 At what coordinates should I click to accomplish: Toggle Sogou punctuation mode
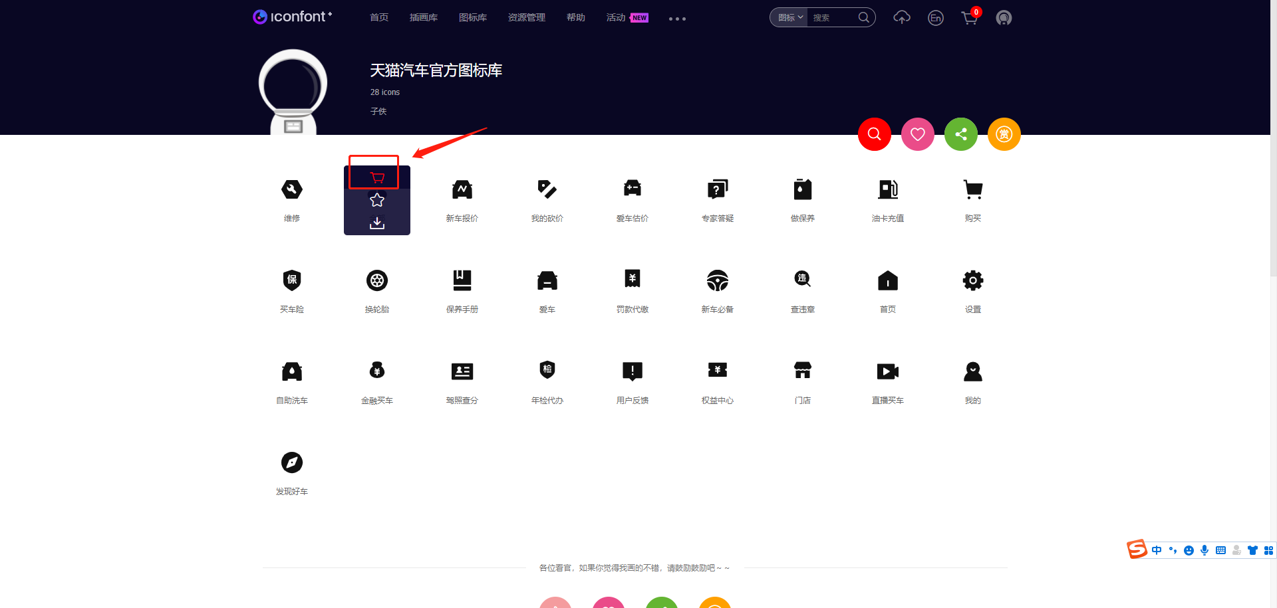coord(1173,550)
